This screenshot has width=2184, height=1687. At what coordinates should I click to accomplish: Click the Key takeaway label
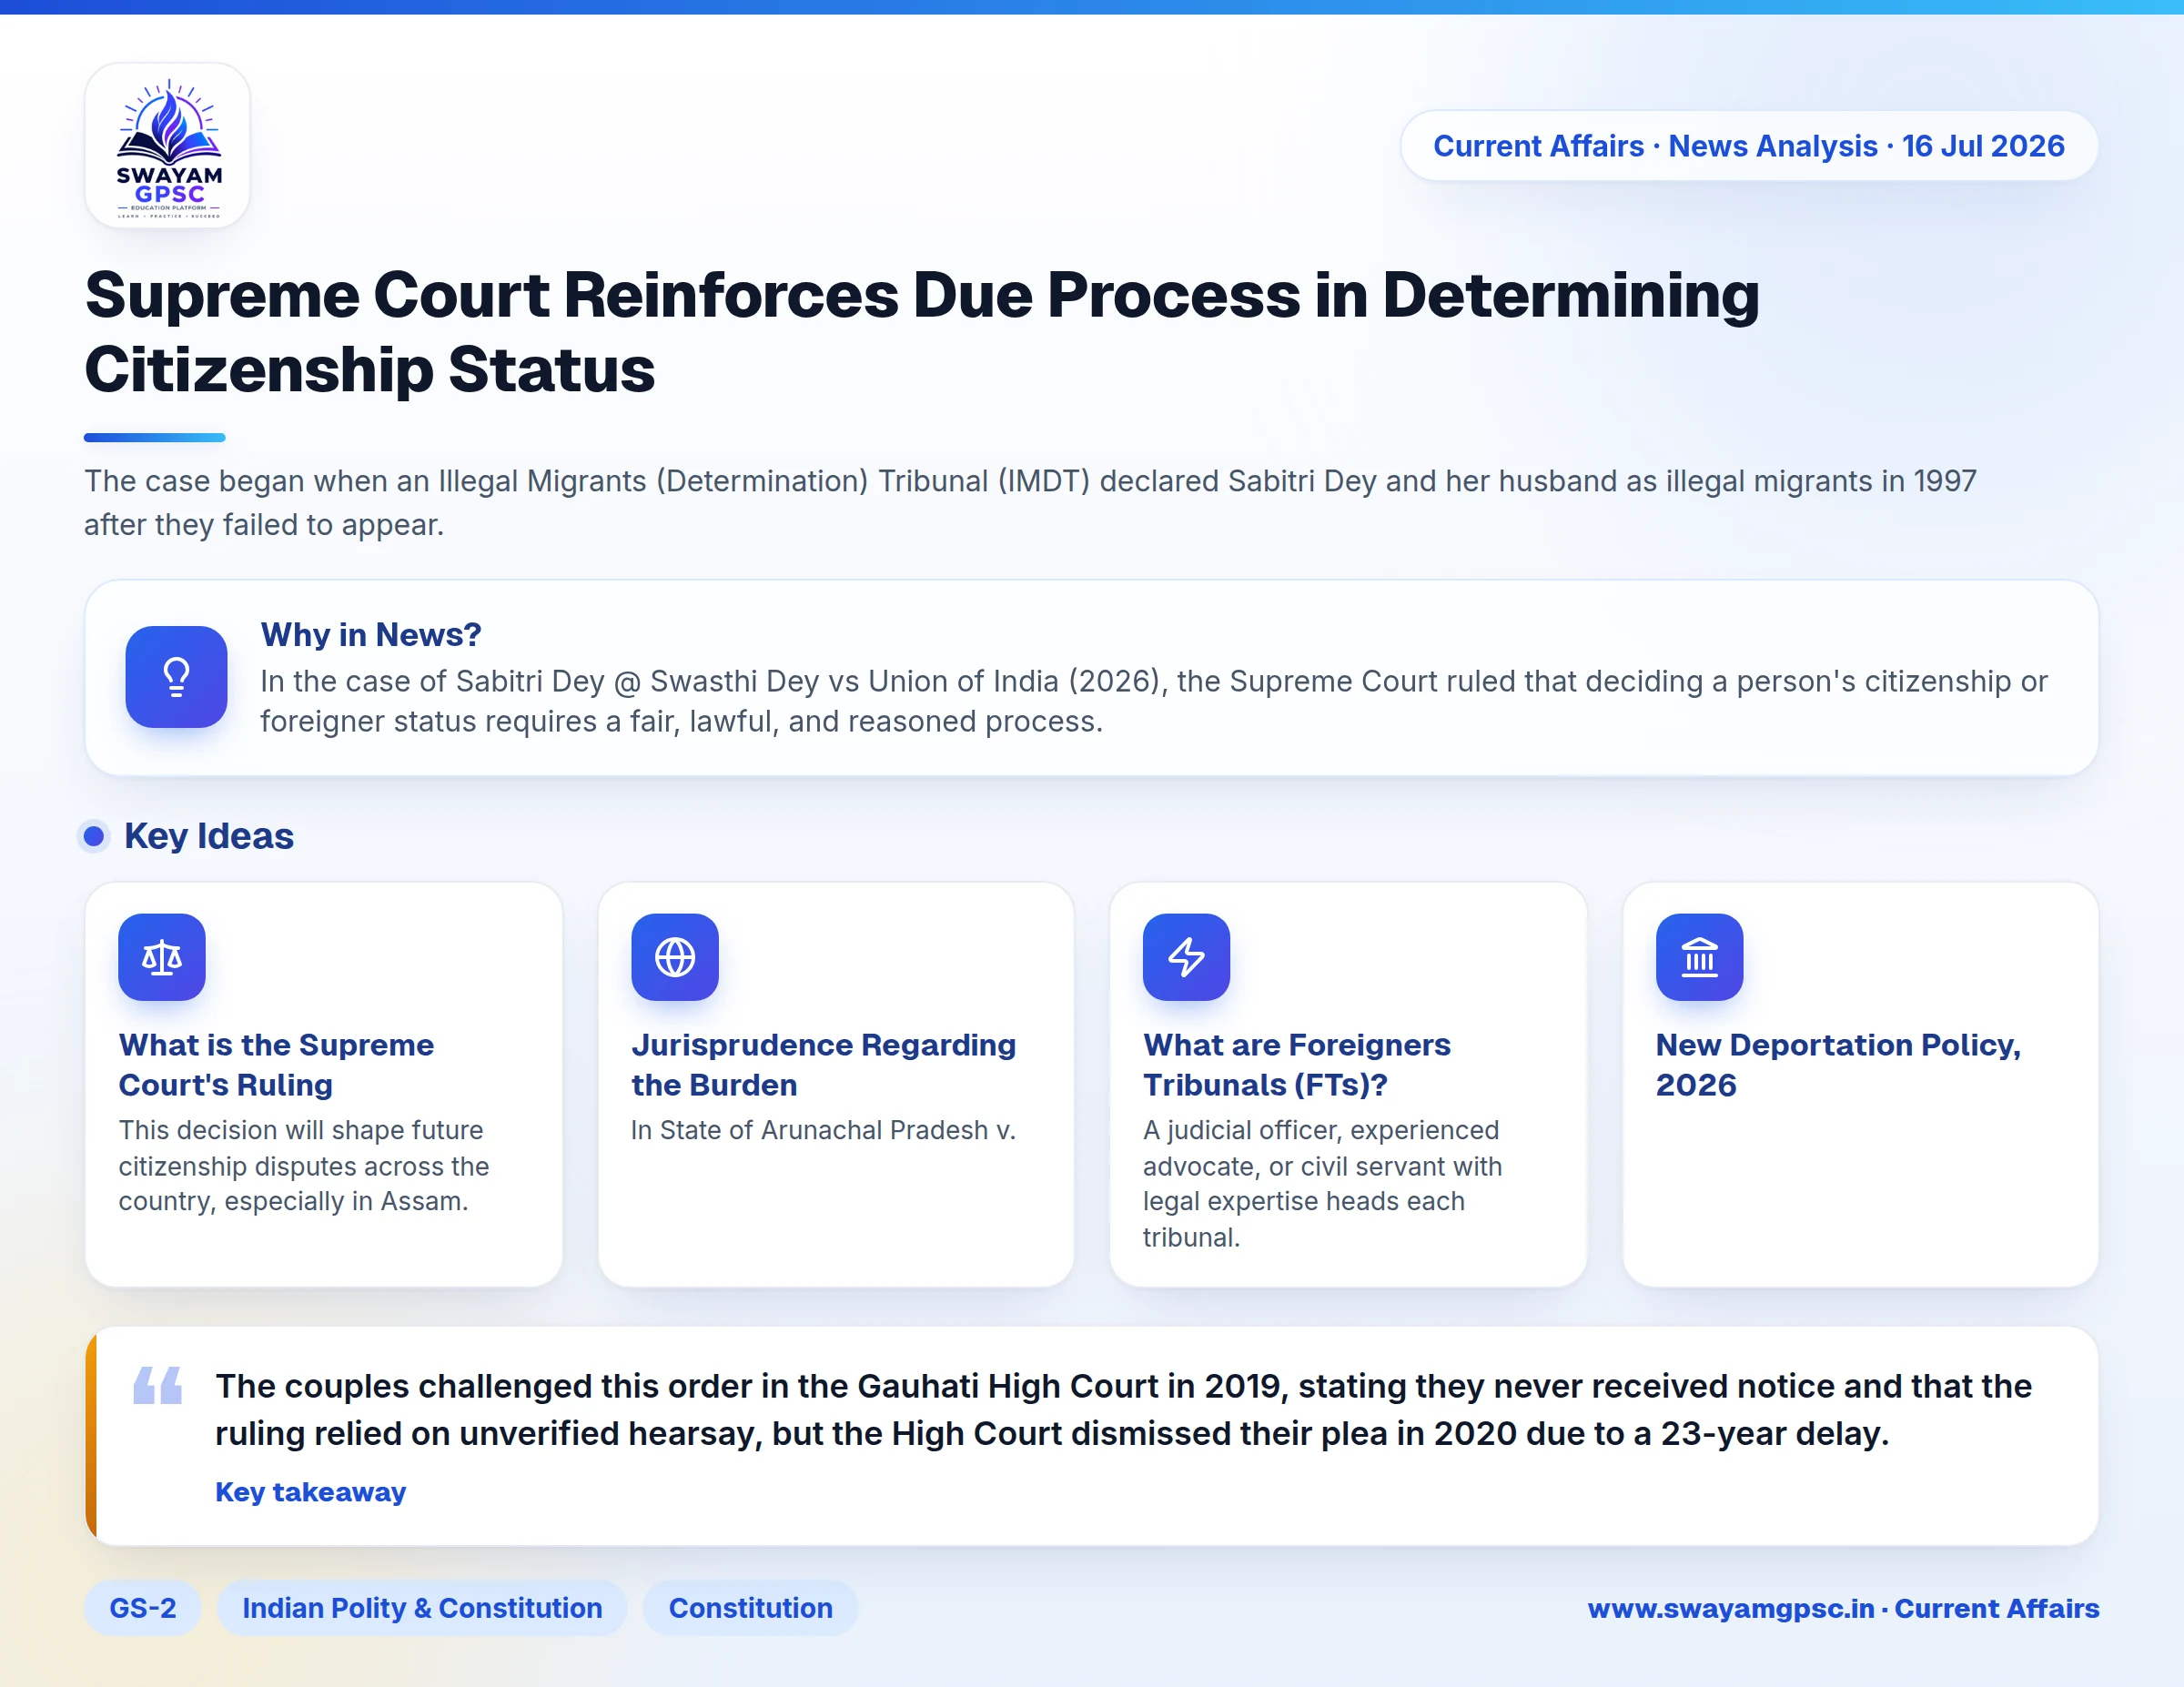click(311, 1492)
